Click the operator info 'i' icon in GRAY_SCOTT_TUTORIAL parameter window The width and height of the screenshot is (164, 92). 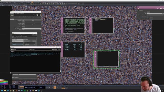pyautogui.click(x=13, y=15)
